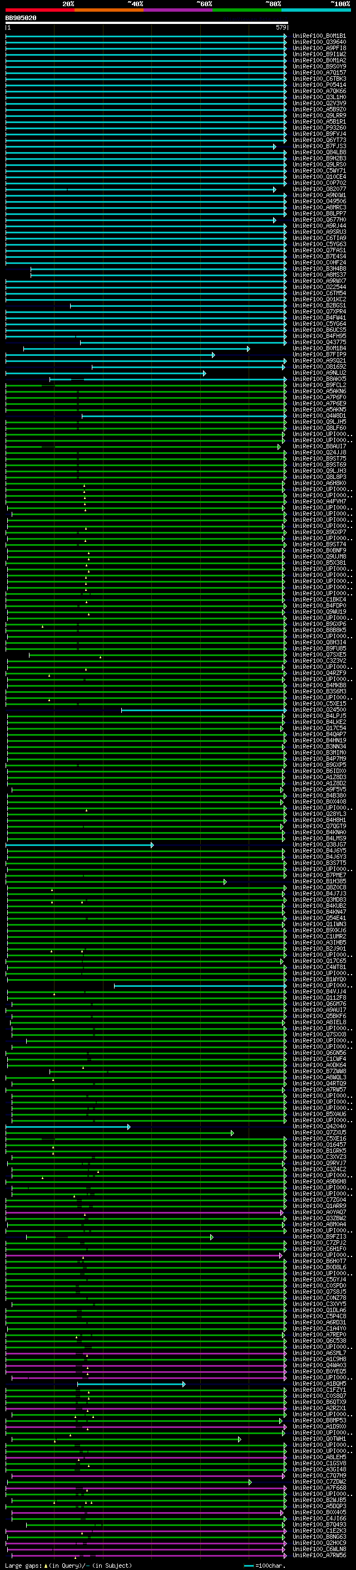Select the label UniRef100_B9FCL2
The height and width of the screenshot is (1570, 356).
click(x=319, y=385)
